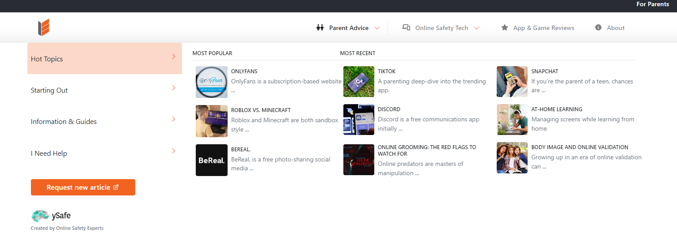Open the Online Safety Tech menu
The width and height of the screenshot is (677, 240).
pyautogui.click(x=441, y=28)
